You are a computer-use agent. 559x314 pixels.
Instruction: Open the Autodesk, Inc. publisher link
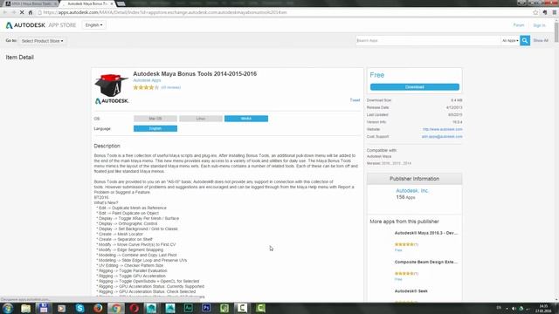point(412,191)
